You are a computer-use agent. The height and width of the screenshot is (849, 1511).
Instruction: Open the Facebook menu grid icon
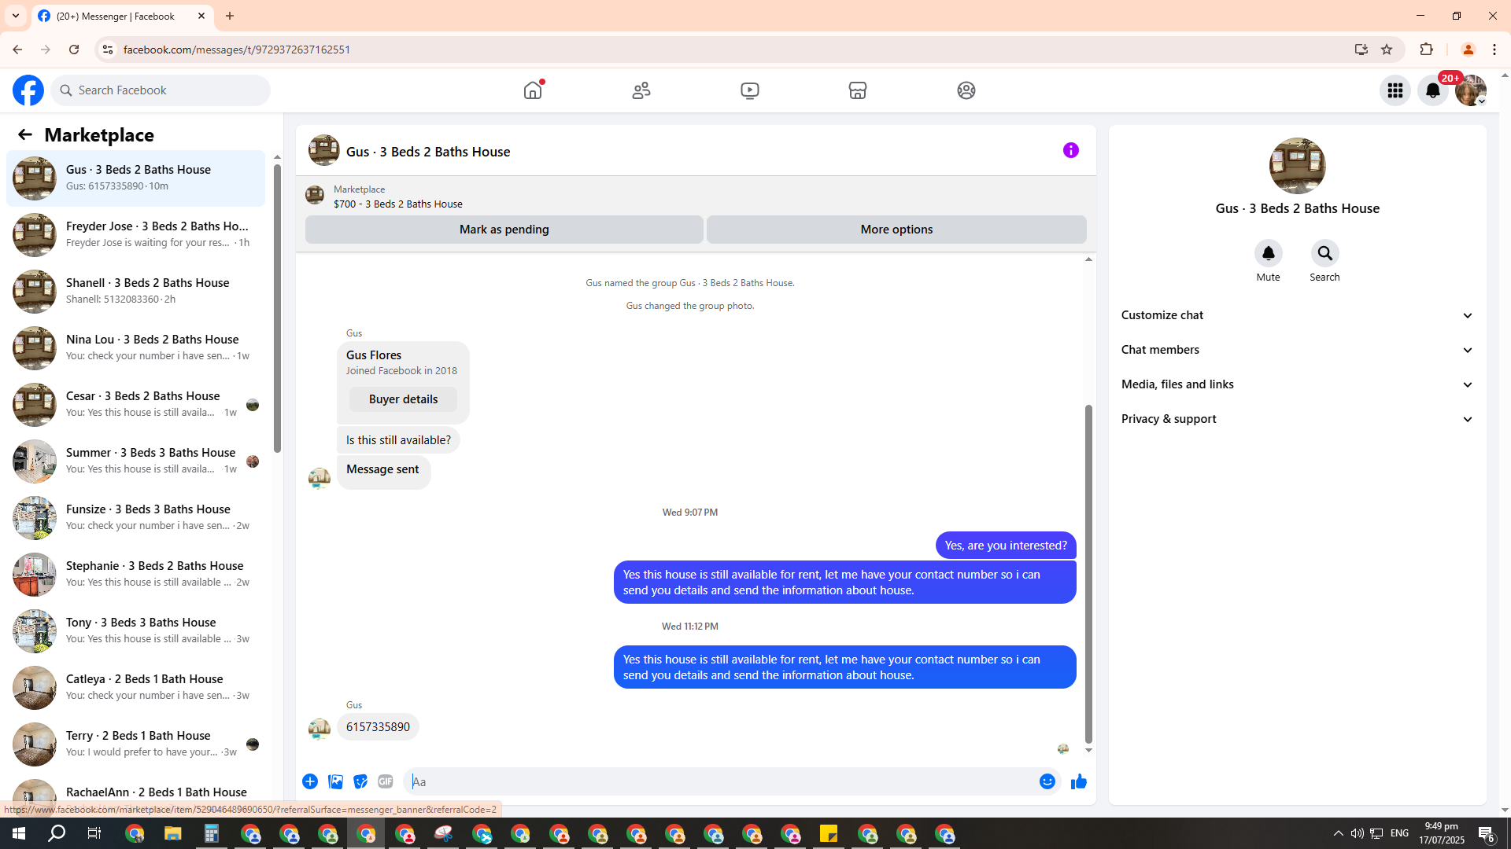point(1395,90)
